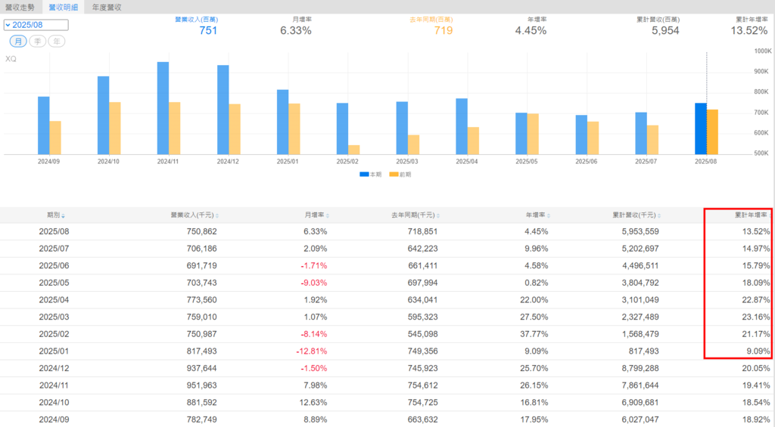Open the 2025/08 period dropdown
The height and width of the screenshot is (427, 775).
(x=36, y=25)
